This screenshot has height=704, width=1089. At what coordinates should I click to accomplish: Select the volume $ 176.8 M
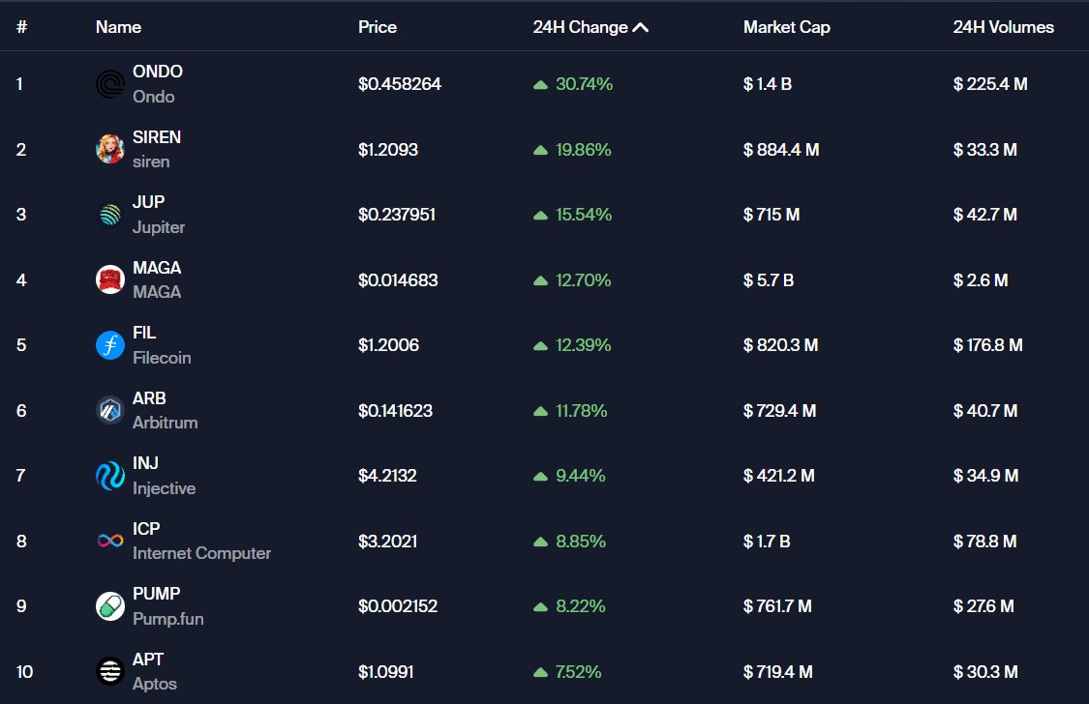[x=987, y=344]
